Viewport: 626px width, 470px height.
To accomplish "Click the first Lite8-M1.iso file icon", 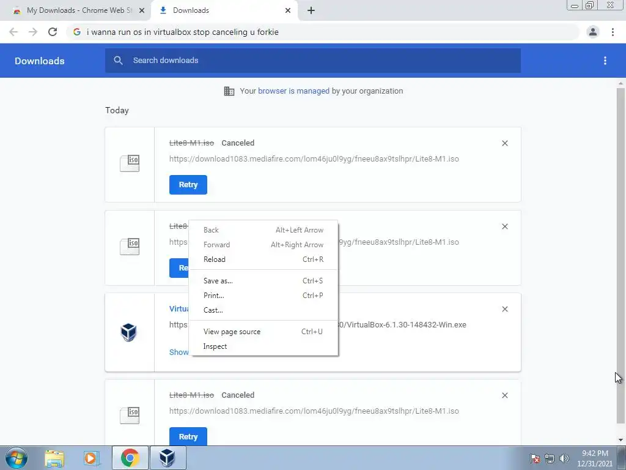I will point(130,163).
